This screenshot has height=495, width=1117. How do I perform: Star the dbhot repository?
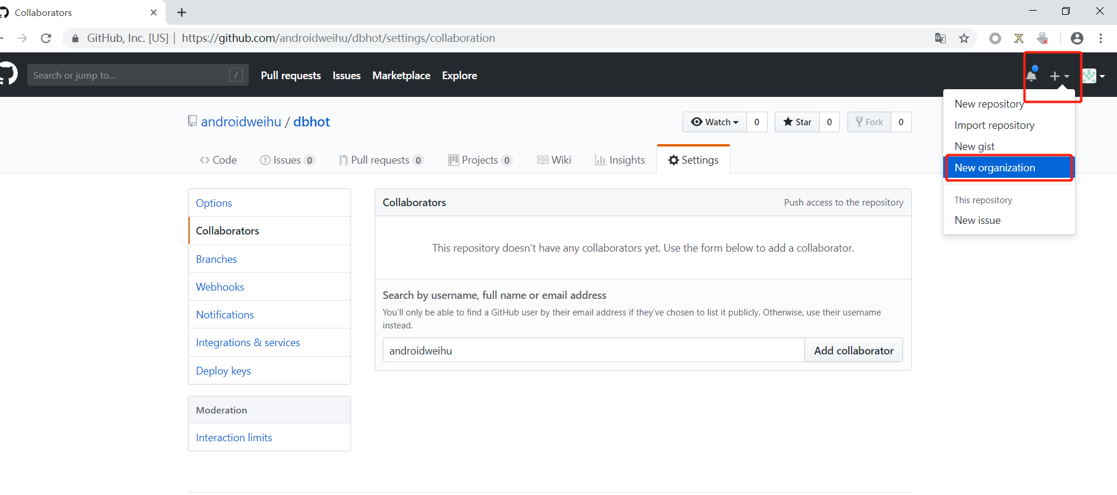pyautogui.click(x=797, y=122)
